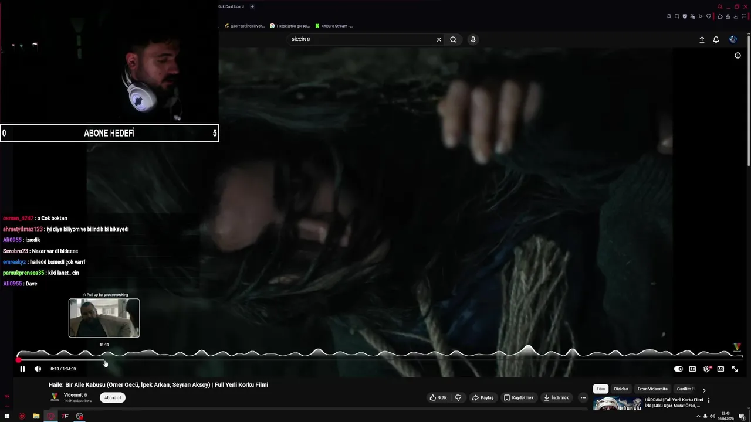Open the Videomit channel avatar
Viewport: 751px width, 422px height.
pos(55,397)
